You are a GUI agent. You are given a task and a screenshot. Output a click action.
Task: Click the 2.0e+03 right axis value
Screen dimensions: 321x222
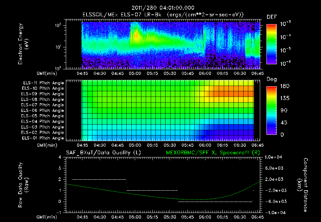[x=274, y=179]
